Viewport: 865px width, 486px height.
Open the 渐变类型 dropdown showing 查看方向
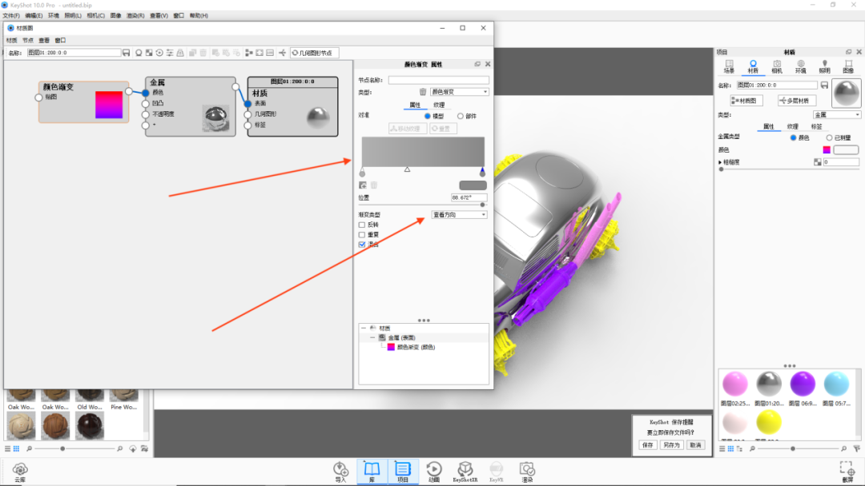(x=459, y=215)
